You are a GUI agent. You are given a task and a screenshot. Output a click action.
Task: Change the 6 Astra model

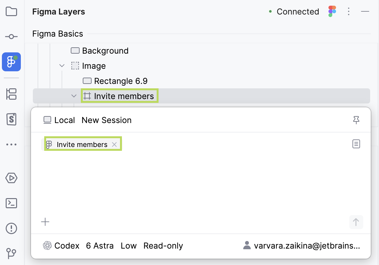pyautogui.click(x=100, y=246)
